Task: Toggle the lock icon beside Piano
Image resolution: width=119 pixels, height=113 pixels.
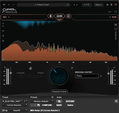Action: point(101,76)
